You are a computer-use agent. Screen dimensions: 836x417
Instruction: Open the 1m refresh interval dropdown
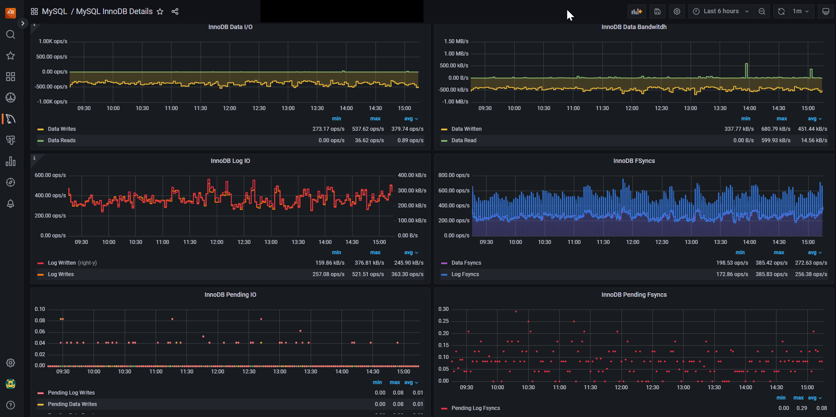pos(801,11)
